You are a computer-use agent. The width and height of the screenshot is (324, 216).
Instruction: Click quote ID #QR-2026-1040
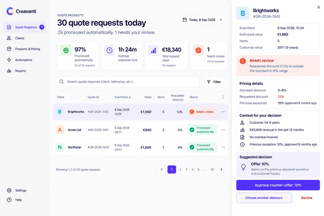coord(98,147)
